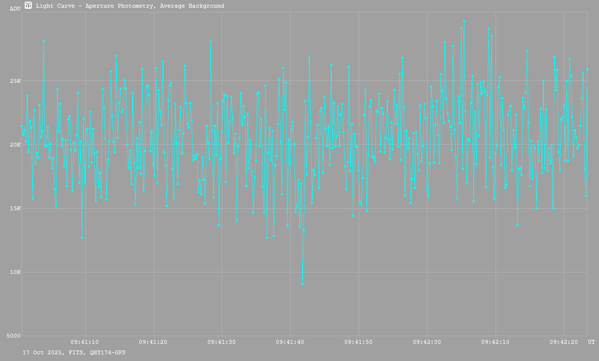Select the 09:41:50 time axis label
Image resolution: width=599 pixels, height=361 pixels.
[x=359, y=342]
